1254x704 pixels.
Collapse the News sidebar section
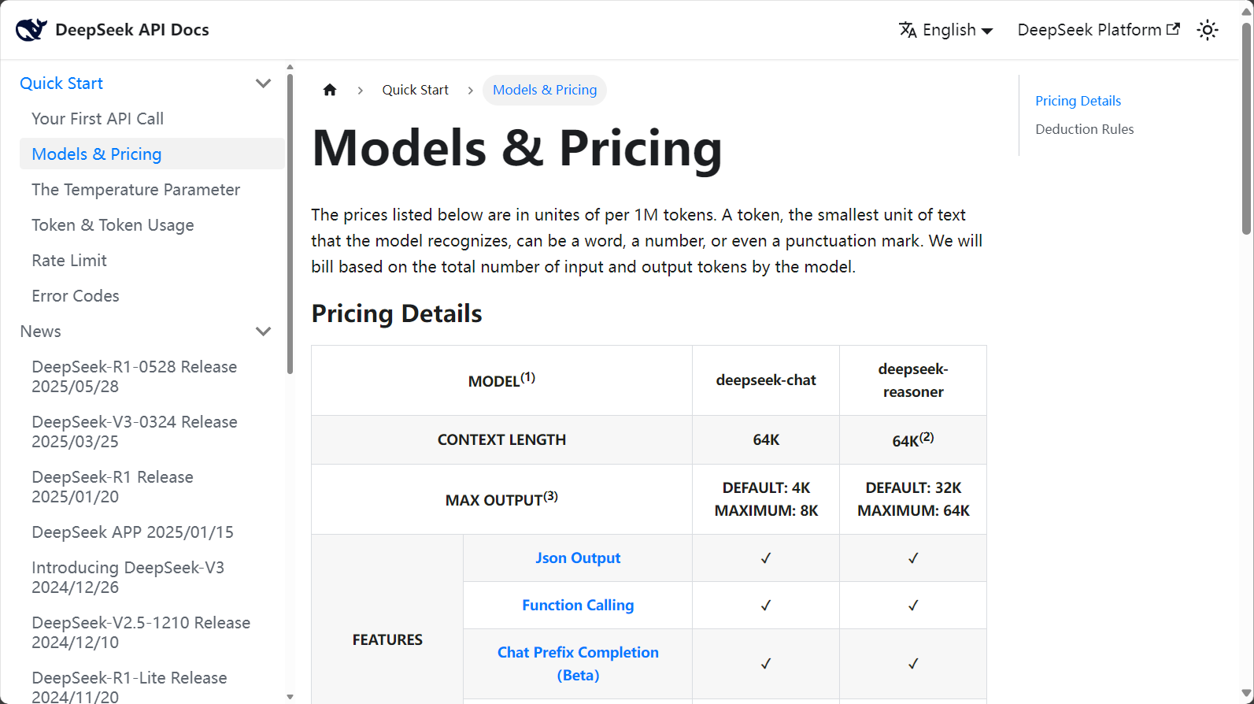click(x=264, y=332)
